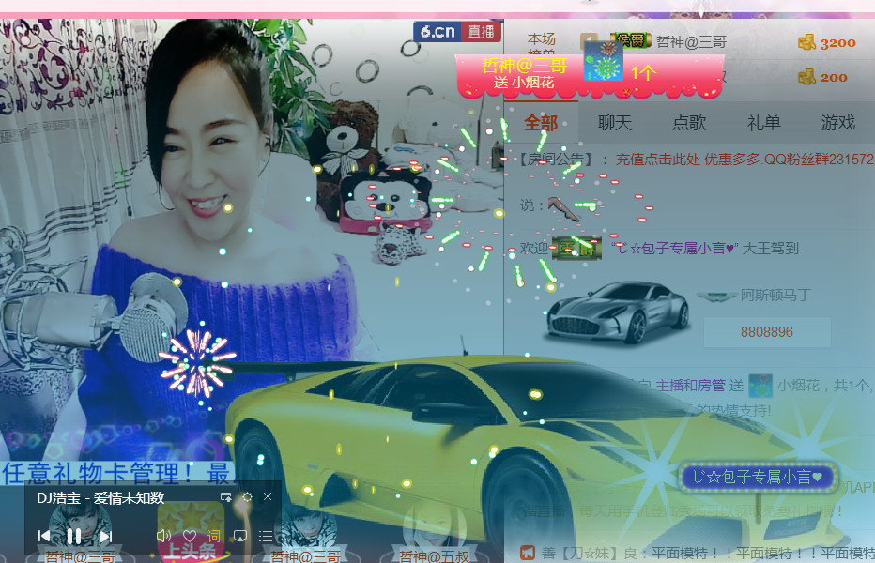Click the cast-to-screen icon beside playlist icon

pos(240,536)
